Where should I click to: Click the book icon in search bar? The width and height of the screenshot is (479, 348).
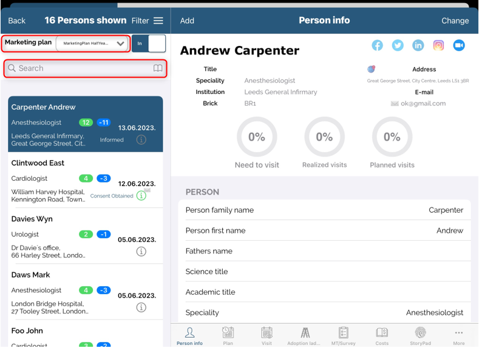(x=158, y=69)
